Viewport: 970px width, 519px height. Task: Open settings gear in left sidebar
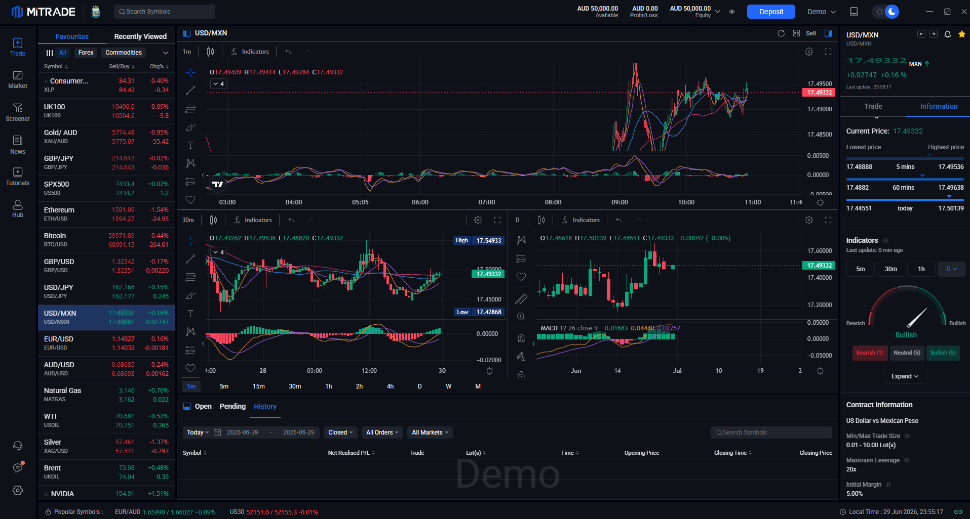point(18,490)
